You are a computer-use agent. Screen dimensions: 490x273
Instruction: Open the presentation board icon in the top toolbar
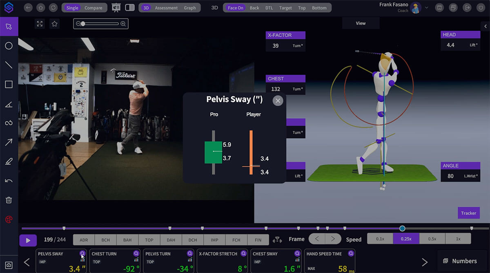[116, 7]
